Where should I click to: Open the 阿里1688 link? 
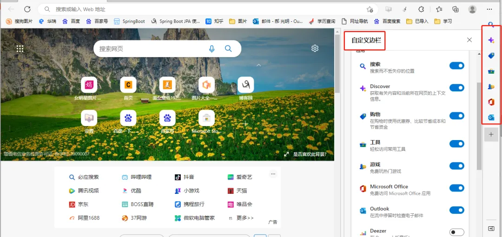pos(84,218)
